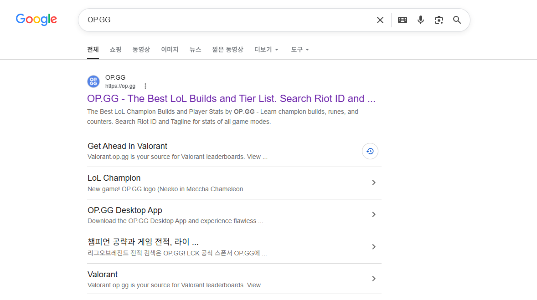This screenshot has width=537, height=300.
Task: Click the 'Download the OP.GG Desktop App' description
Action: click(x=175, y=221)
